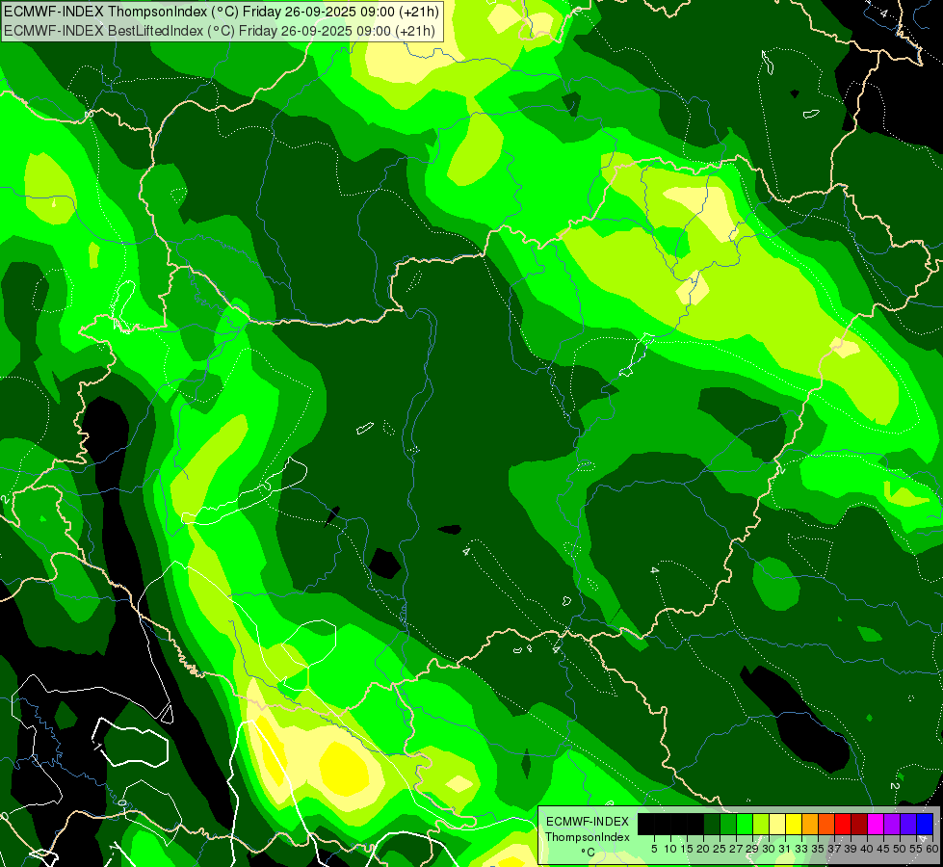Click the legend's ThompsonIndex label
The height and width of the screenshot is (867, 943).
[589, 837]
